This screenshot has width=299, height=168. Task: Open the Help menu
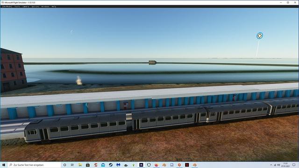click(x=54, y=7)
